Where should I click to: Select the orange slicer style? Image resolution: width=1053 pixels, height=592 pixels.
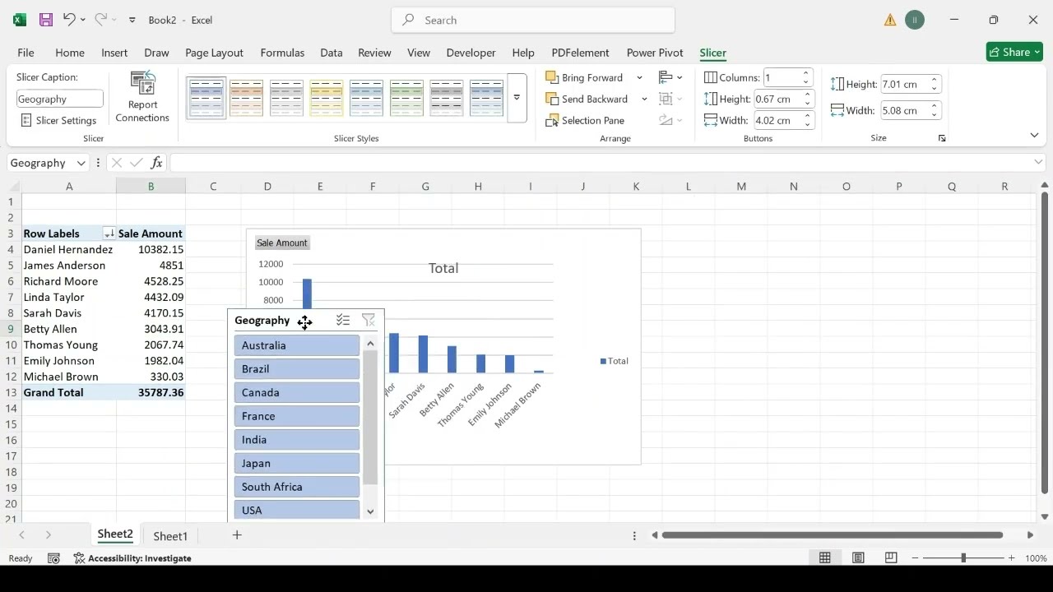(246, 98)
